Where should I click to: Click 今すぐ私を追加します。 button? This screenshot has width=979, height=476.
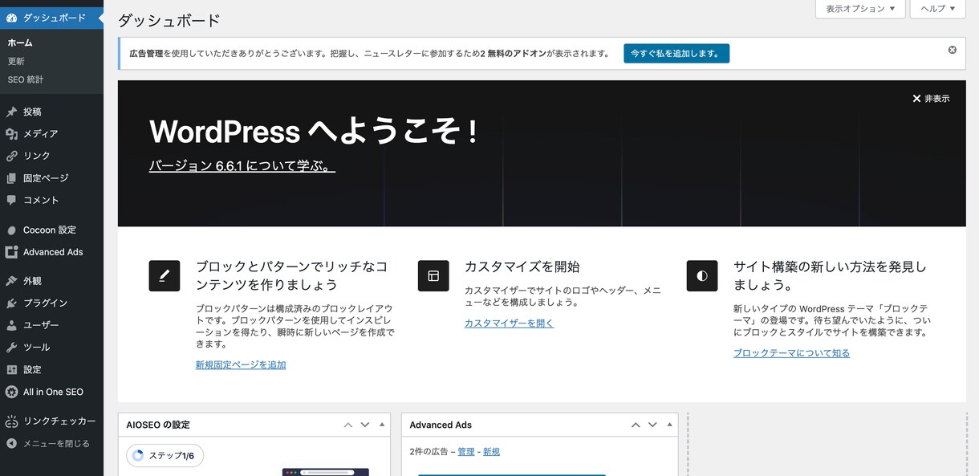pos(676,54)
